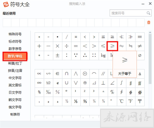Insert the triple integral symbol ∭
This screenshot has height=128, width=154.
[140, 83]
